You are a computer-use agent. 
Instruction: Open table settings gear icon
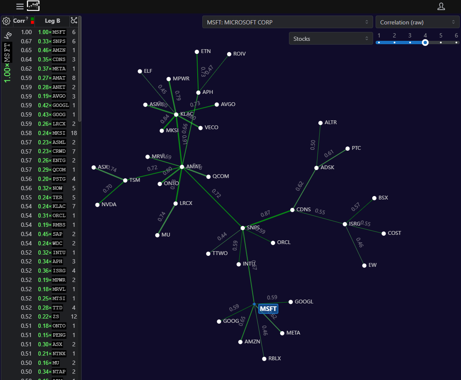point(6,21)
